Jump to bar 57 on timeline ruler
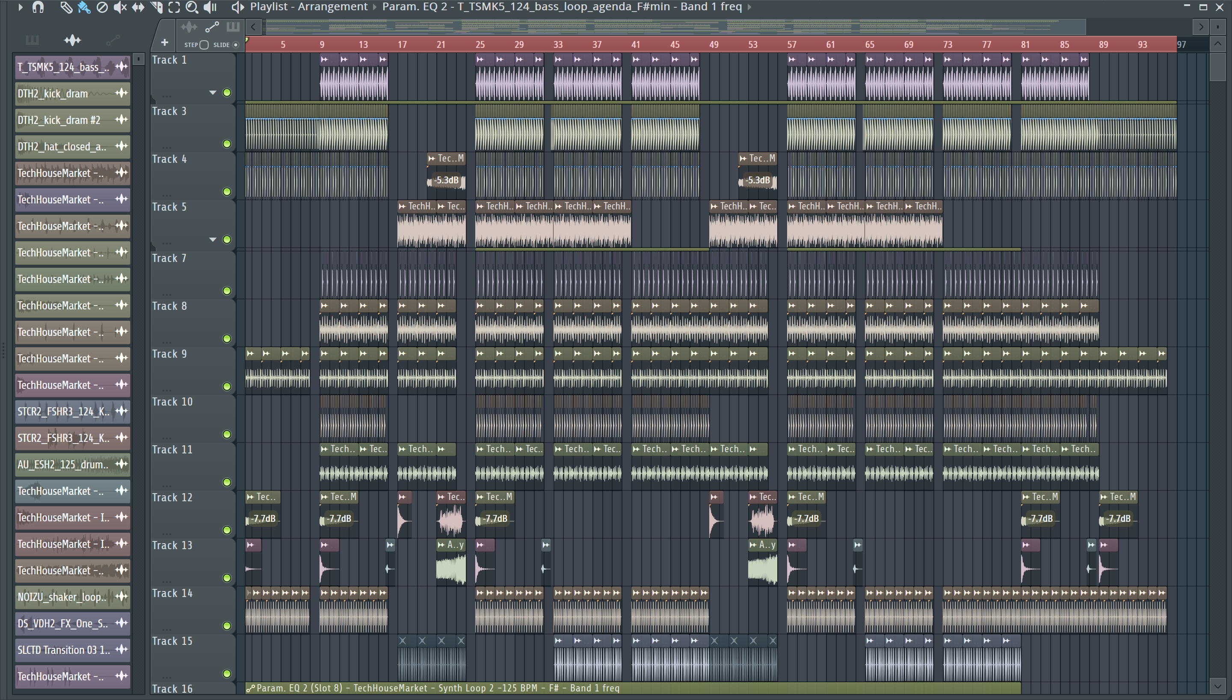 (792, 45)
